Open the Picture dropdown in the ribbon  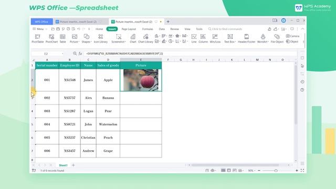pyautogui.click(x=75, y=42)
